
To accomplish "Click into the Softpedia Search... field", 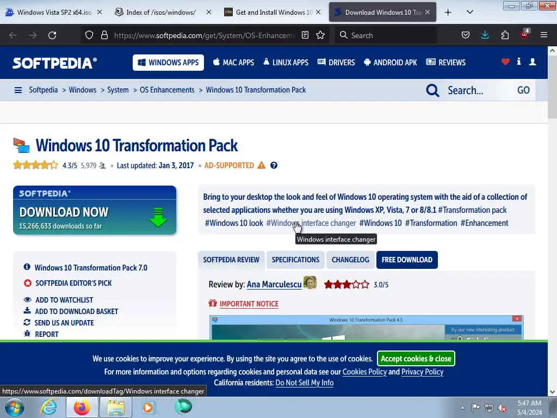I will 478,90.
